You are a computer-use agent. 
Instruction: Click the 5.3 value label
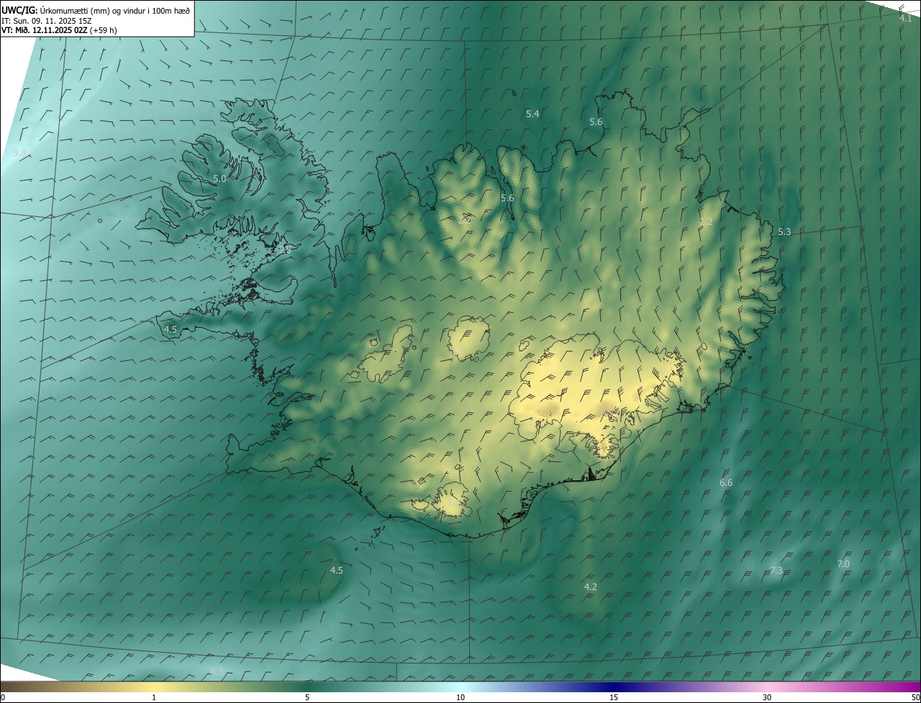(x=784, y=231)
